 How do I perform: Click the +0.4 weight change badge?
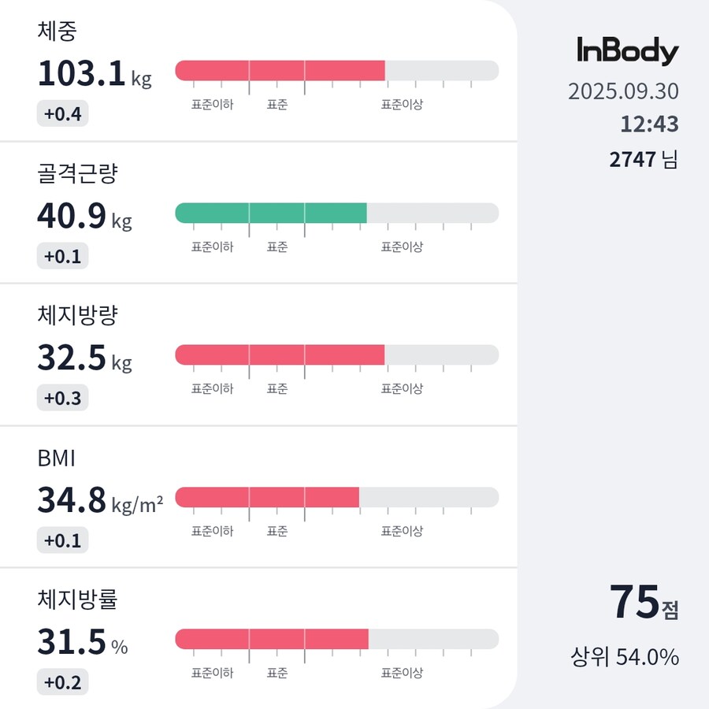coord(62,114)
